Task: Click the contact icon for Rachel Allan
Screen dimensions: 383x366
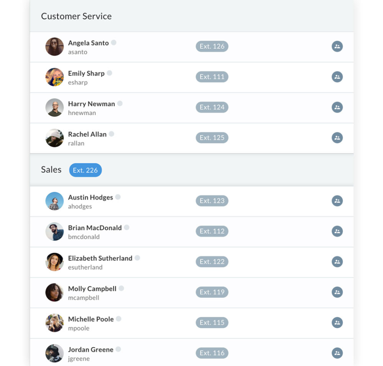Action: coord(337,138)
